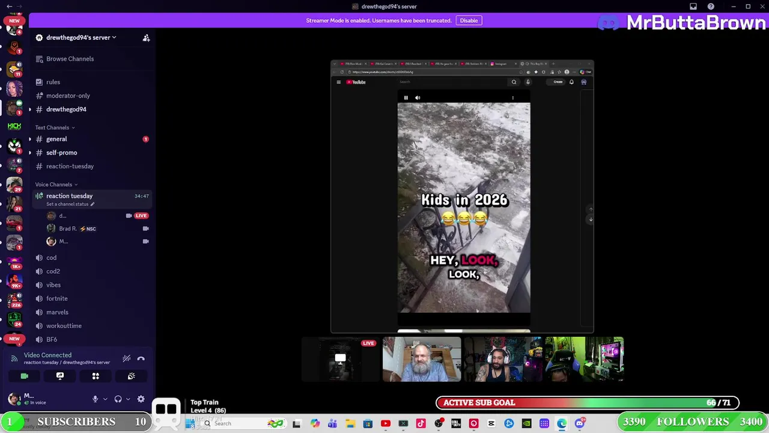Viewport: 769px width, 433px height.
Task: Click the volume icon on the YouTube short
Action: click(x=418, y=97)
